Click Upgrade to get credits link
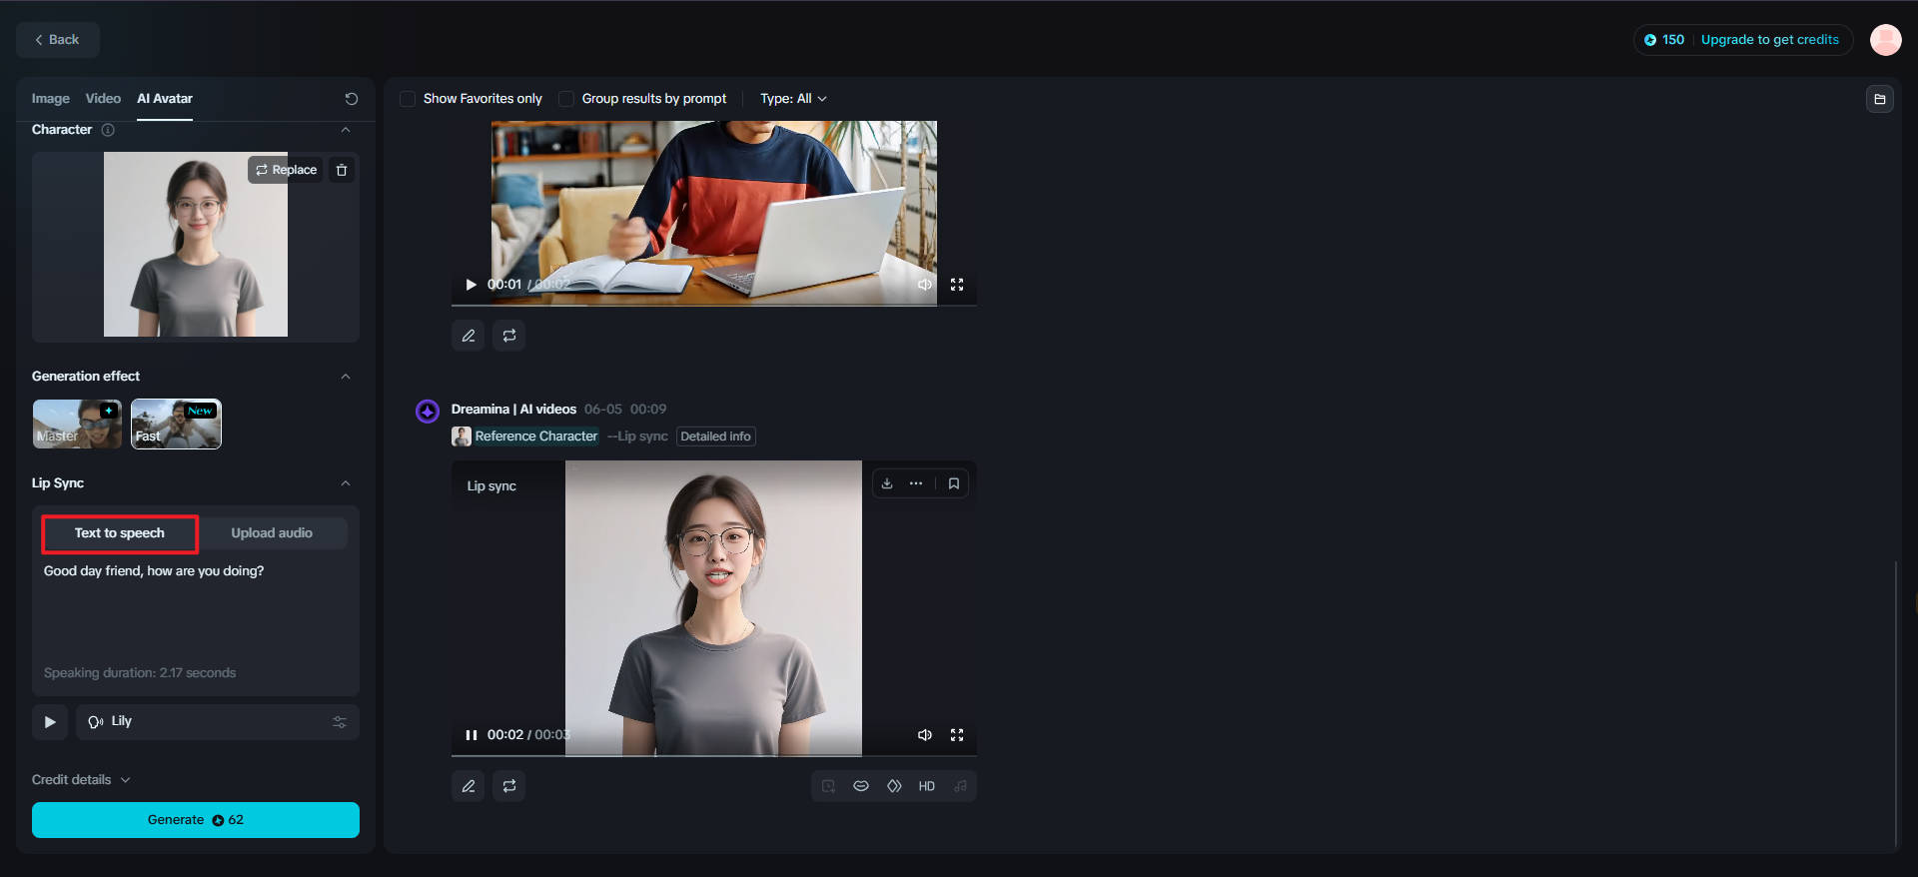Viewport: 1918px width, 877px height. (x=1770, y=40)
